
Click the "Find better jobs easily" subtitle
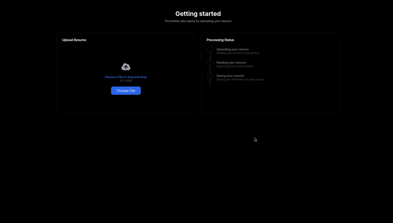[x=198, y=21]
